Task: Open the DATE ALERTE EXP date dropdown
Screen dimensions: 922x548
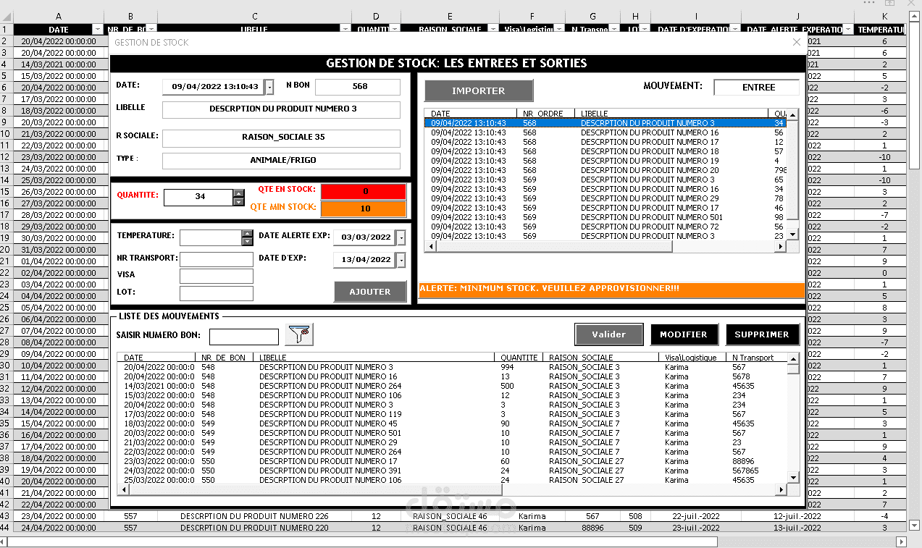Action: pos(401,237)
